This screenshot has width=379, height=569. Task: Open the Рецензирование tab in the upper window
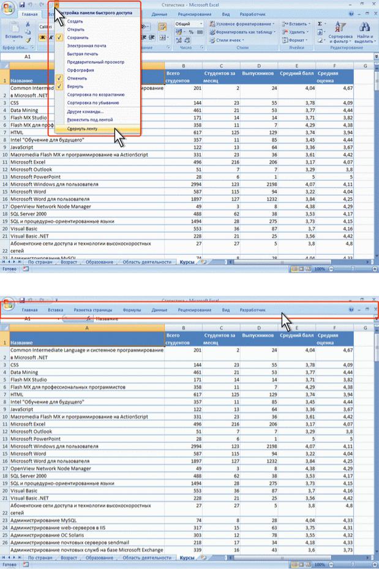coord(194,14)
